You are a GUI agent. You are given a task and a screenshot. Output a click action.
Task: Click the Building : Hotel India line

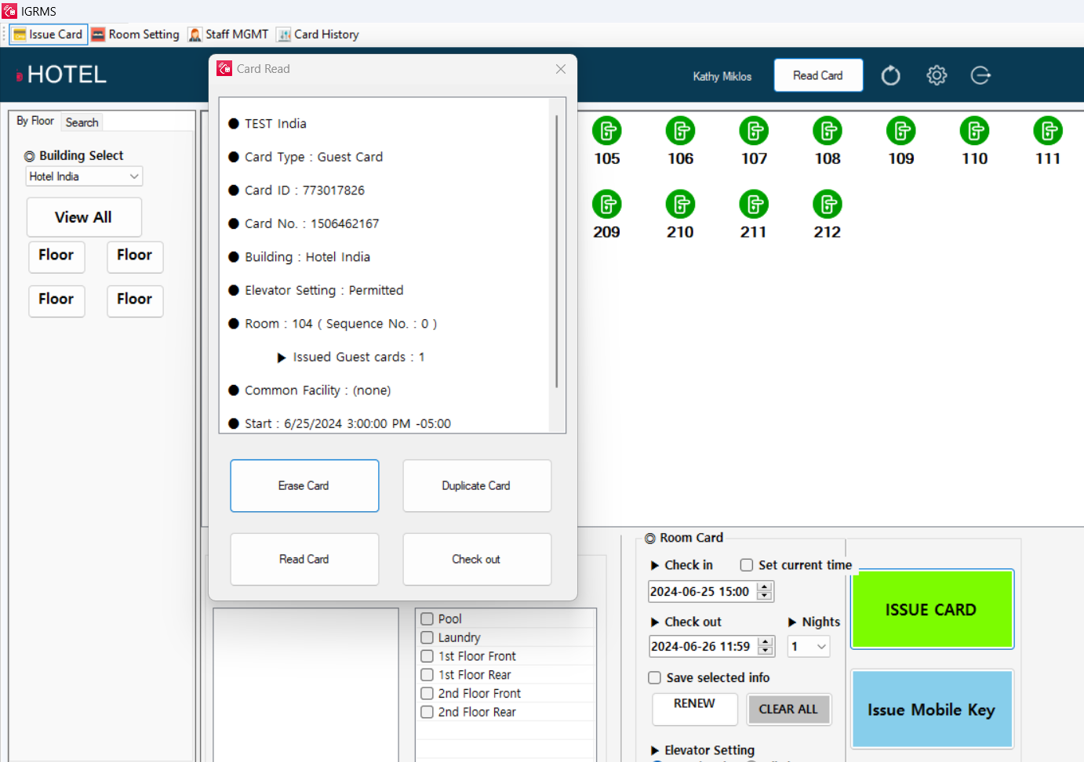(300, 257)
